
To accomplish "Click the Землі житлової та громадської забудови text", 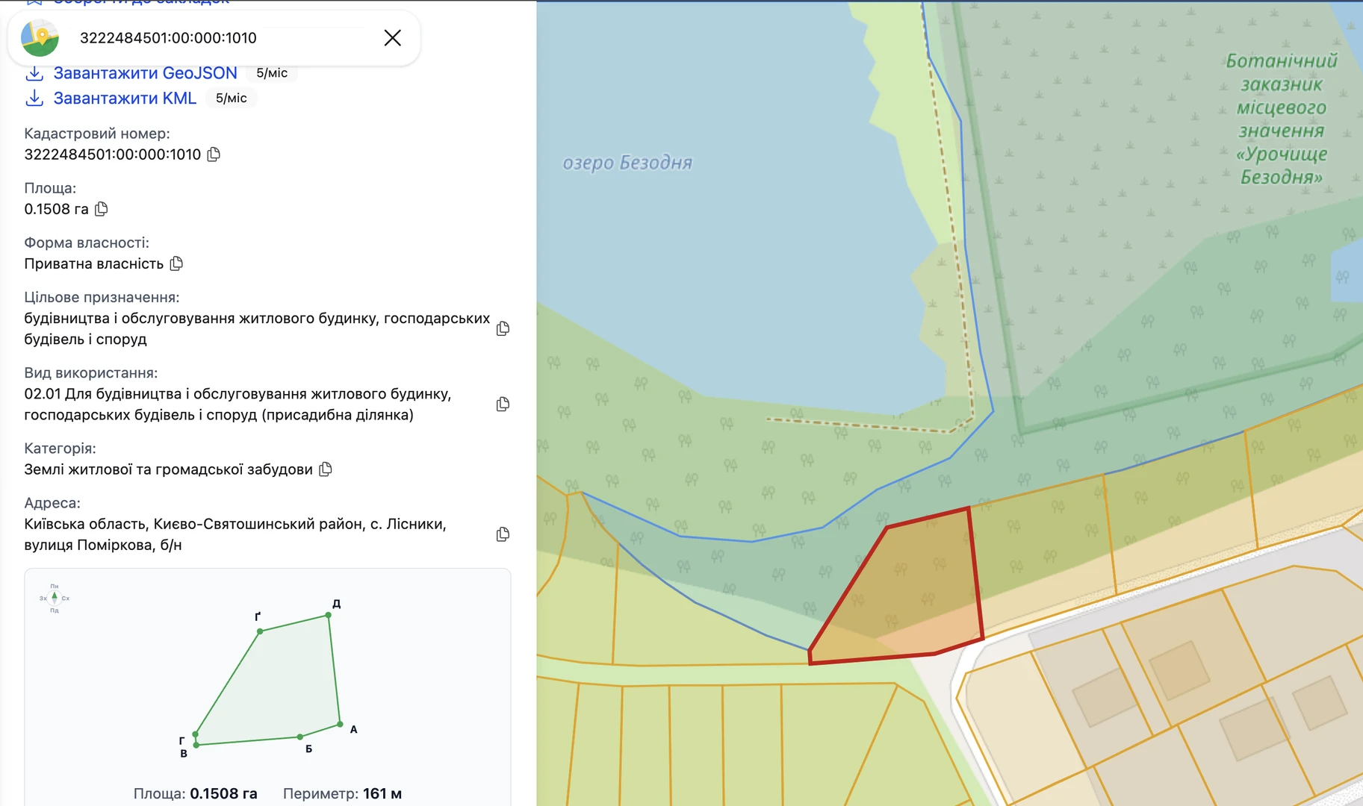I will (168, 469).
